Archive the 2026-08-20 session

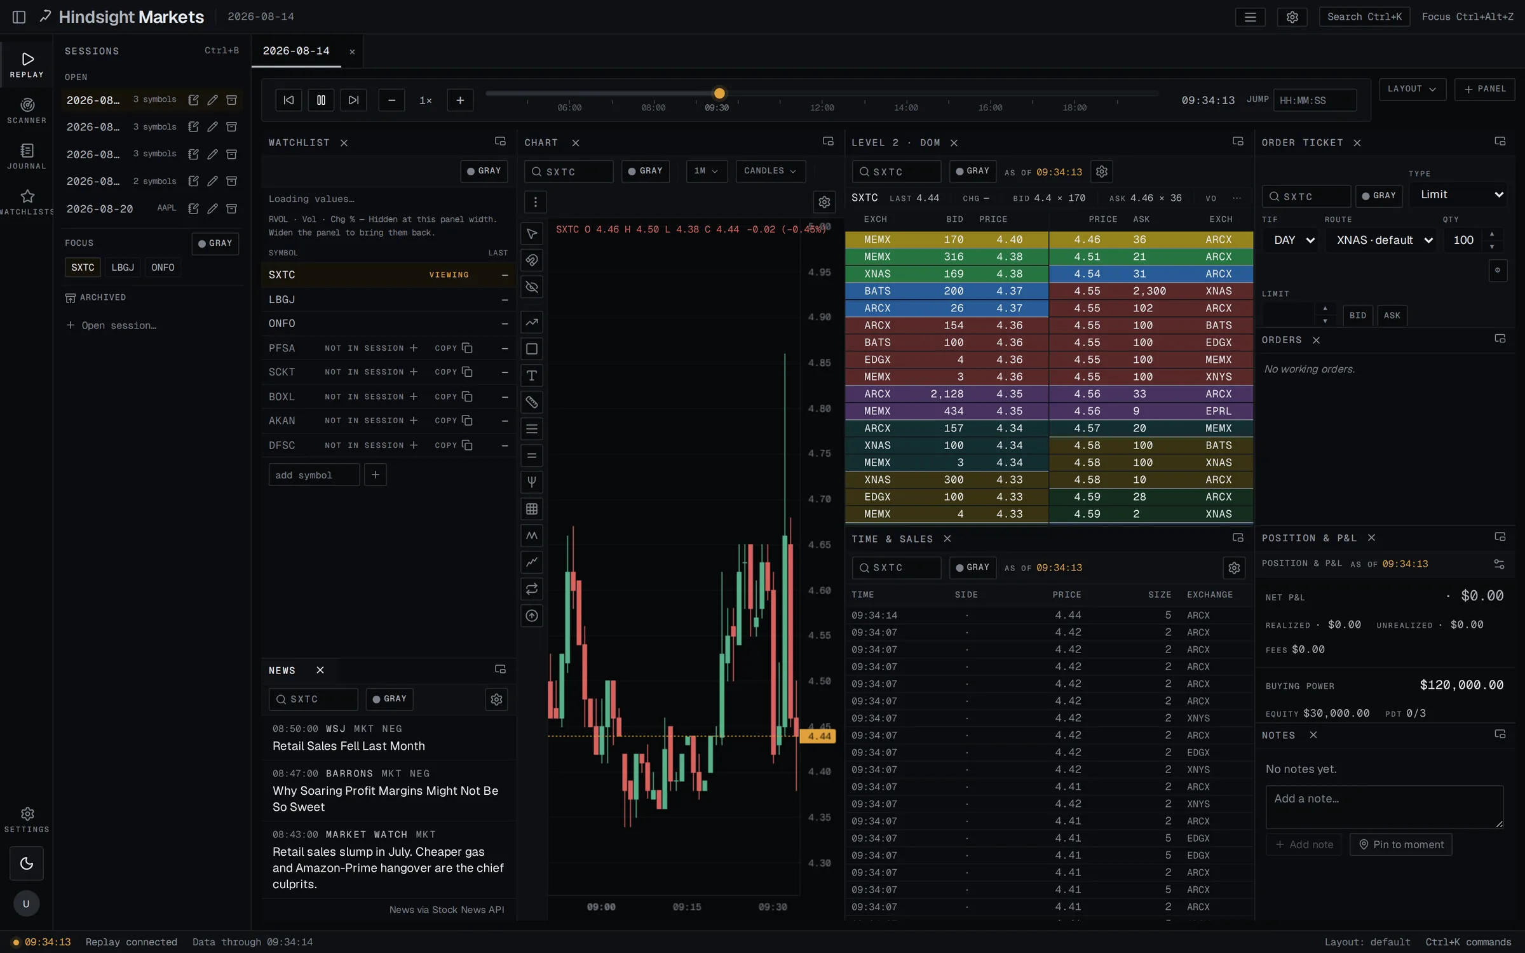[232, 208]
